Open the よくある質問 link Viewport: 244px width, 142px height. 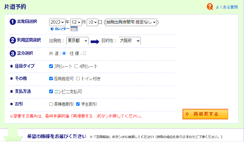pos(226,7)
